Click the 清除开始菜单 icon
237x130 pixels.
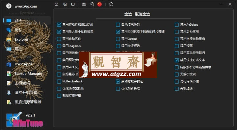click(9, 93)
